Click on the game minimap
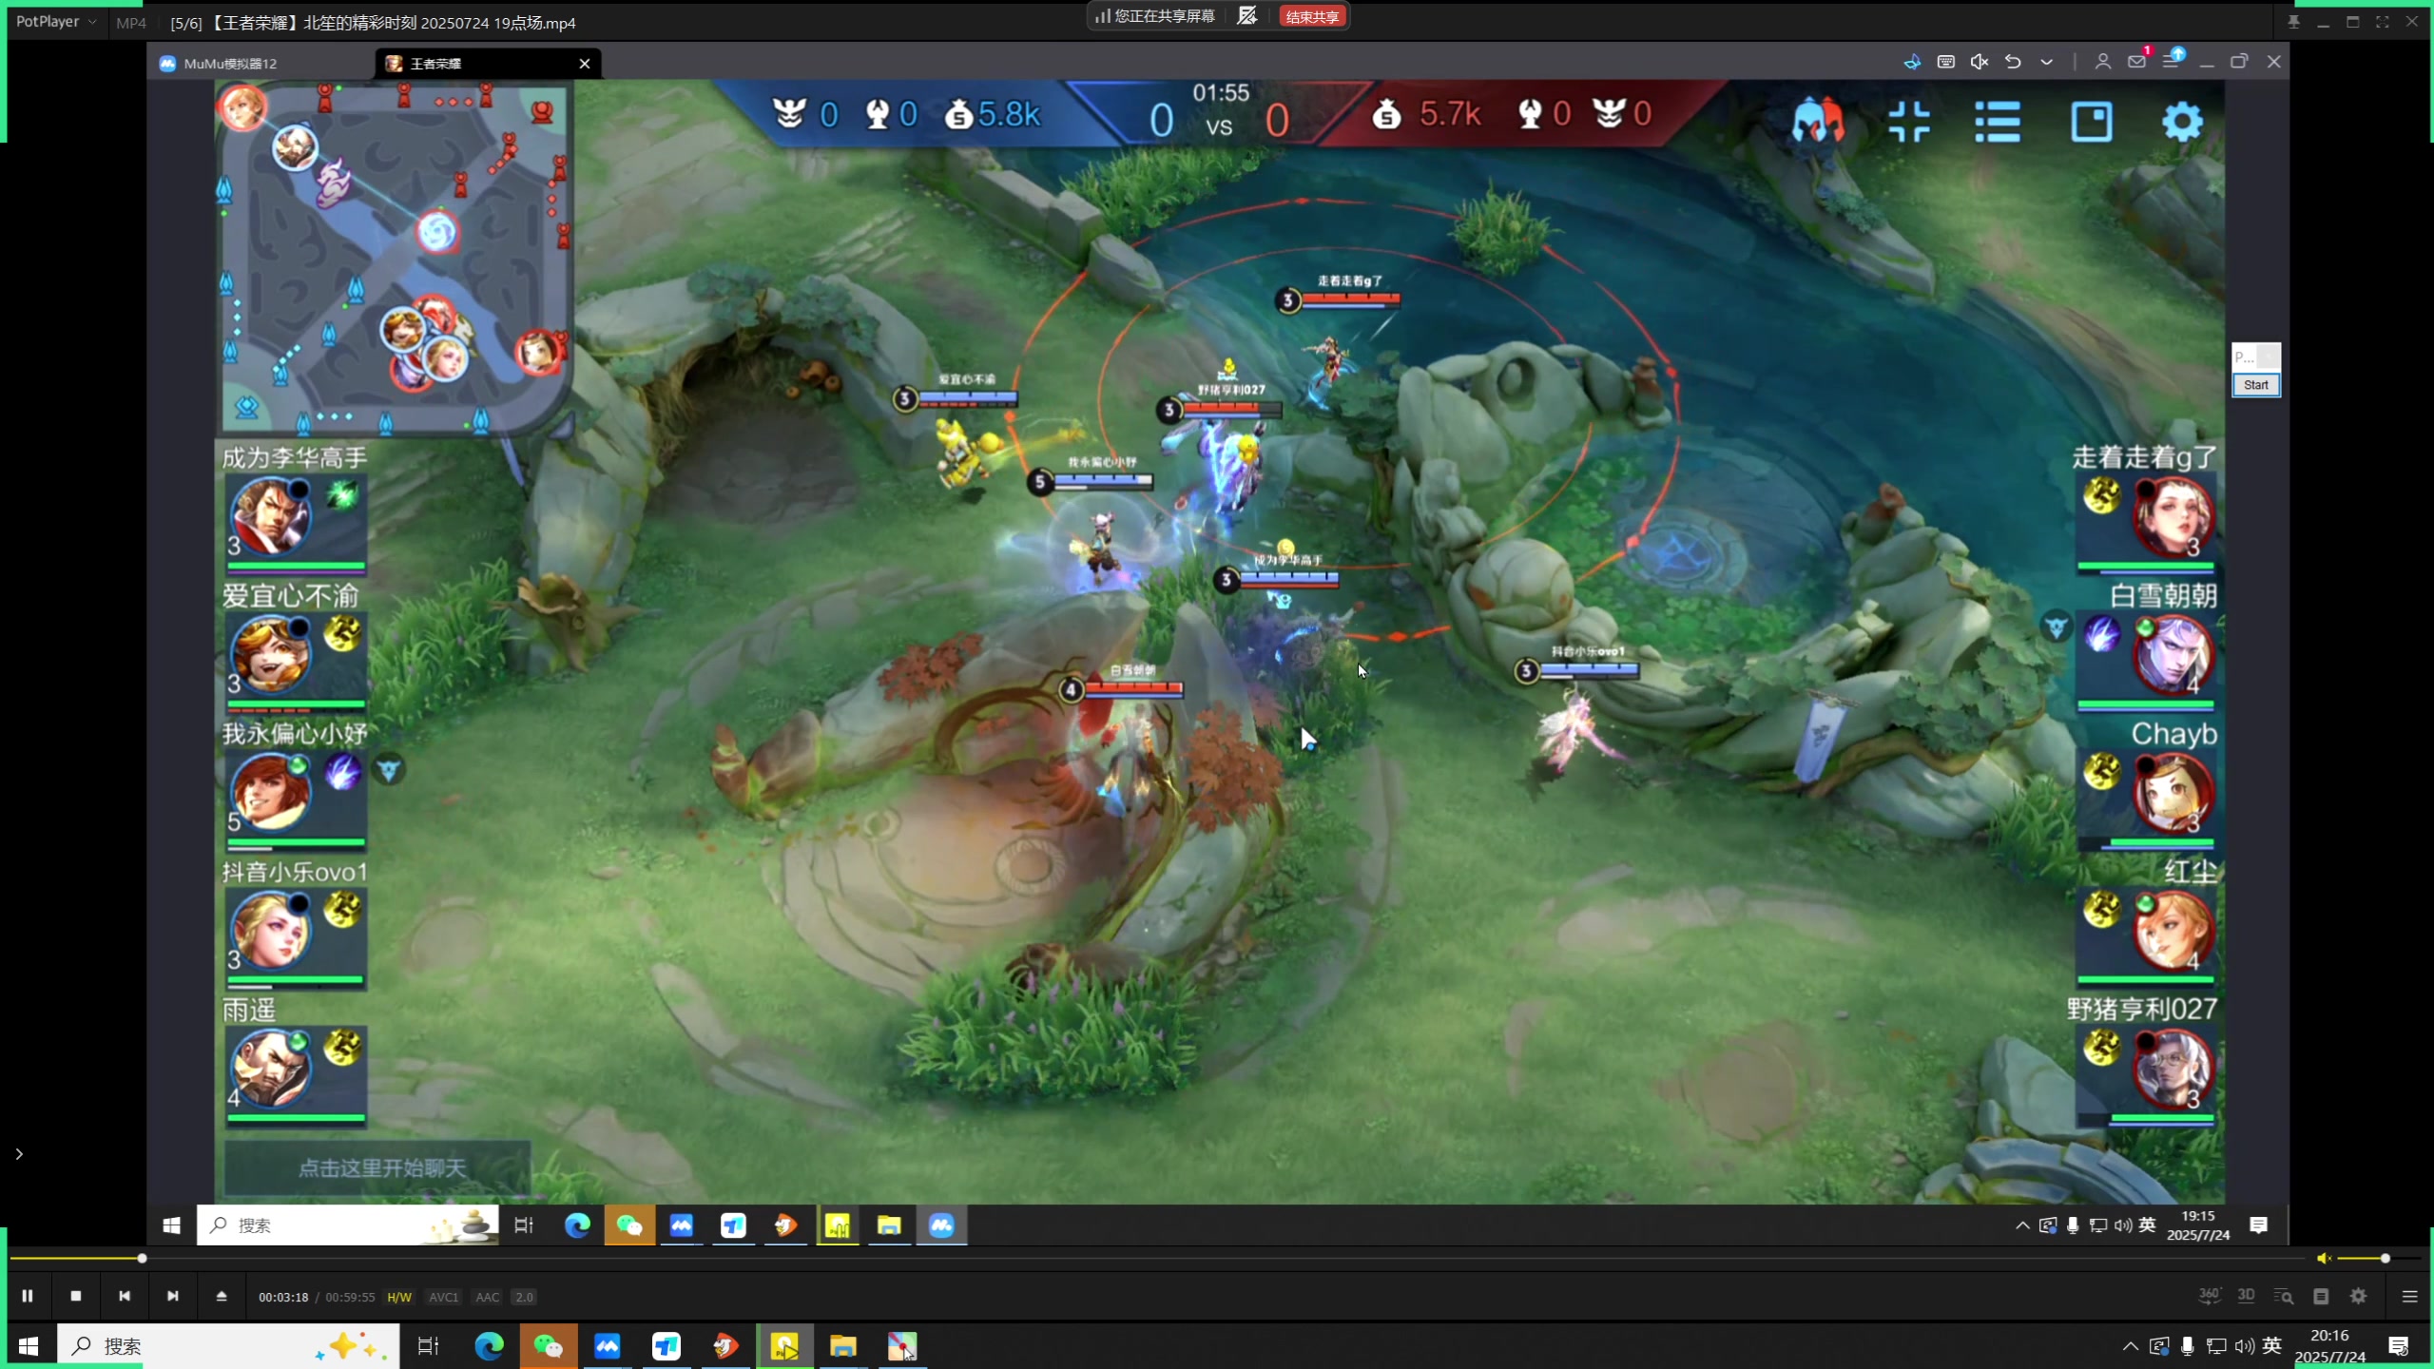The width and height of the screenshot is (2434, 1369). point(394,259)
